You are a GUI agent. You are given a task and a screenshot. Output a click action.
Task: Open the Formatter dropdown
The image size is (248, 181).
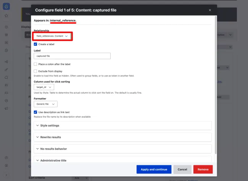tap(45, 104)
